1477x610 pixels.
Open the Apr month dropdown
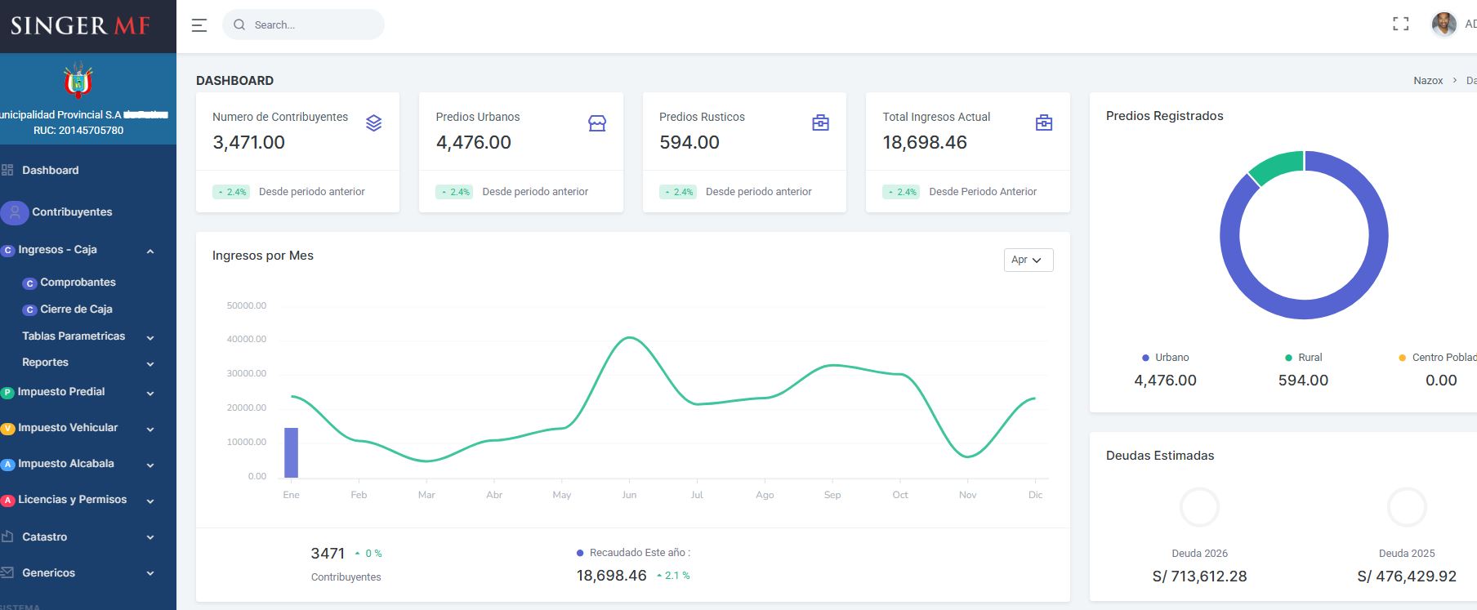point(1028,260)
